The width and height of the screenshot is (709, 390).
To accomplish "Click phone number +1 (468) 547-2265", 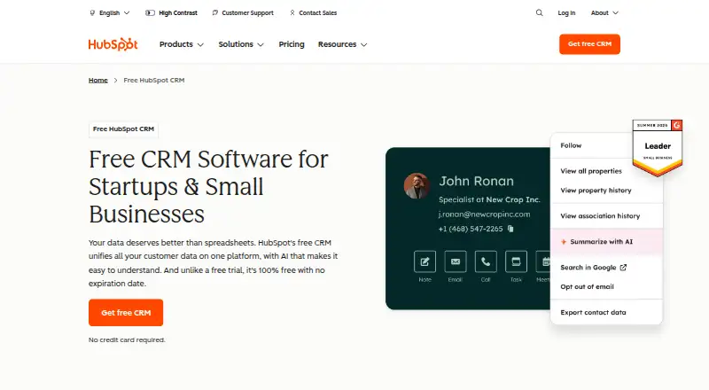I will [x=471, y=229].
